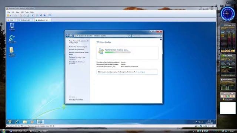Open Mises à jour : forum aux questions

(x=77, y=63)
